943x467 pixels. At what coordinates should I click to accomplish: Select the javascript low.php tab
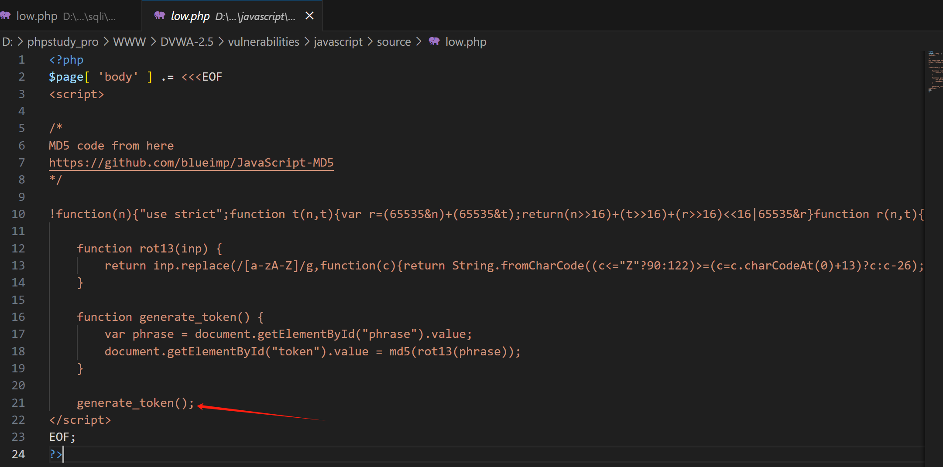[233, 16]
